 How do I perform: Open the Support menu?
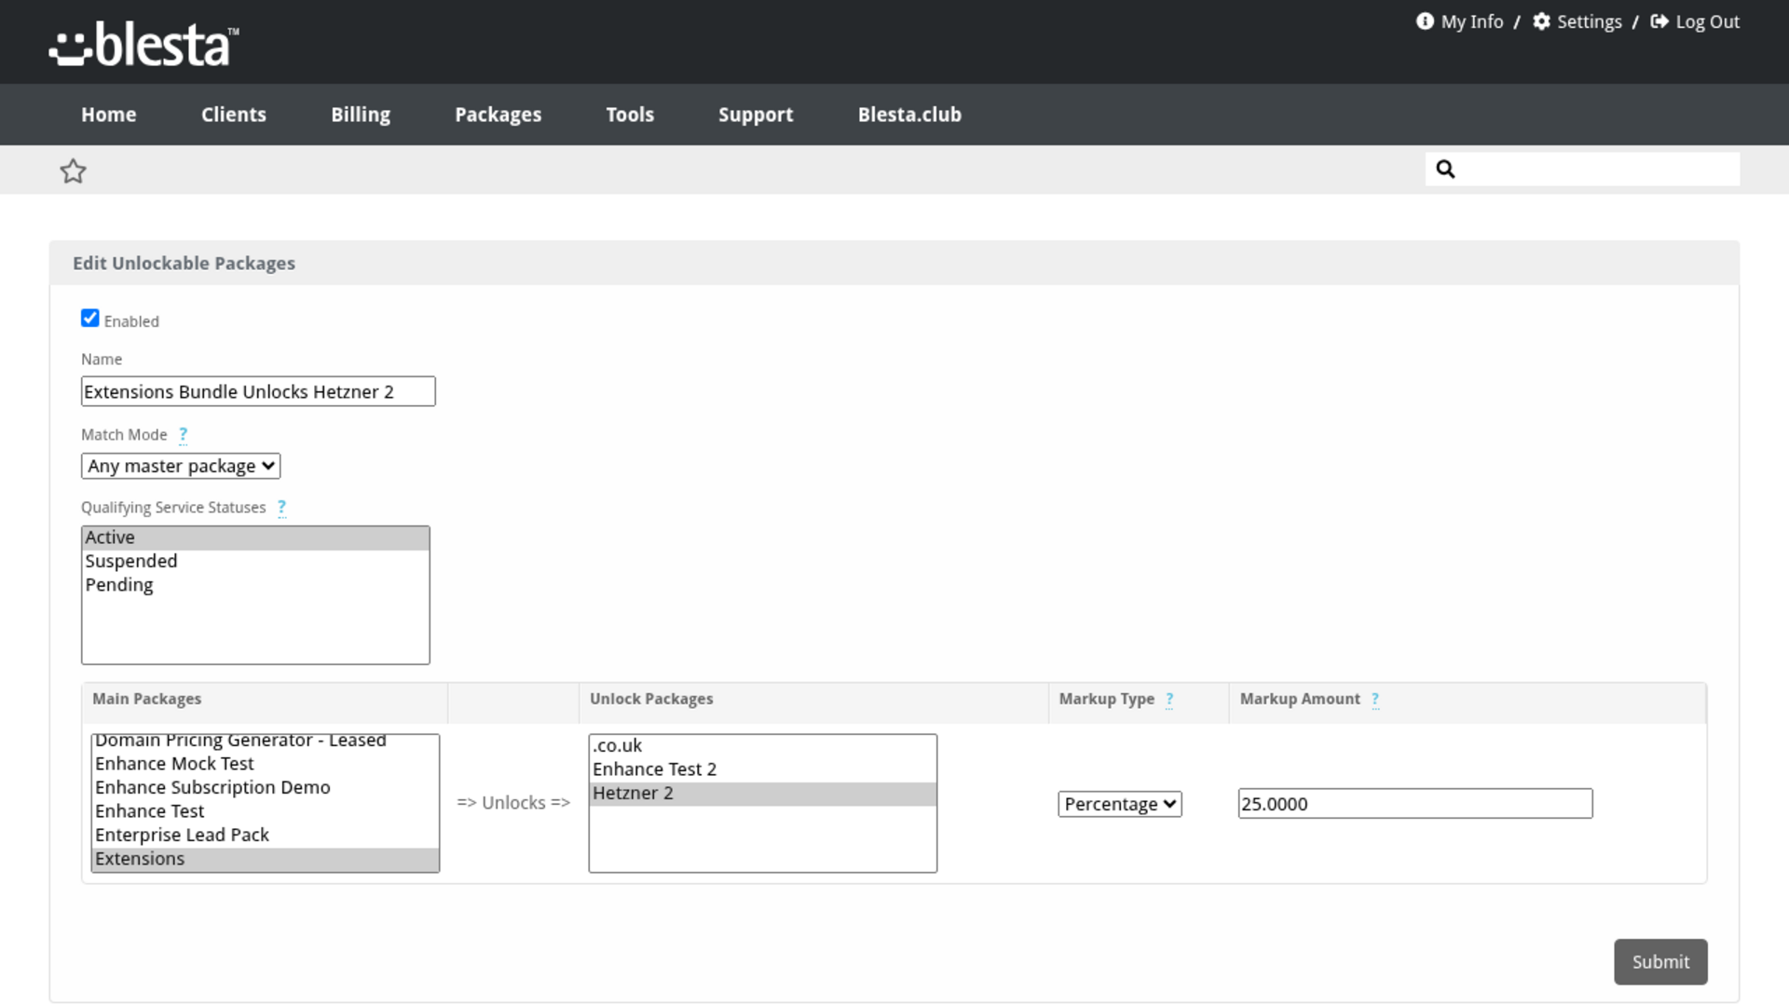(756, 115)
